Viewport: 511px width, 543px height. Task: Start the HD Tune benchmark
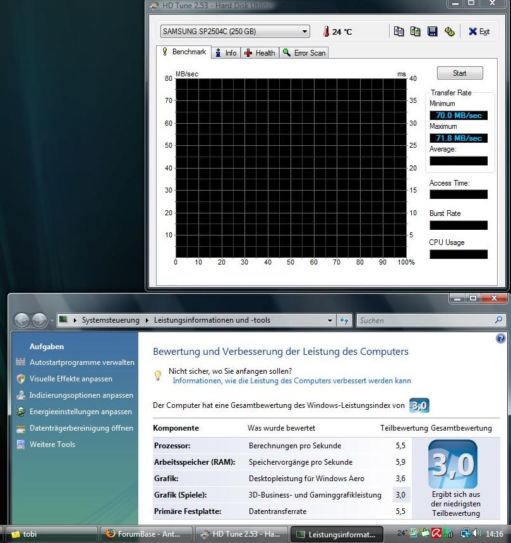pyautogui.click(x=460, y=73)
